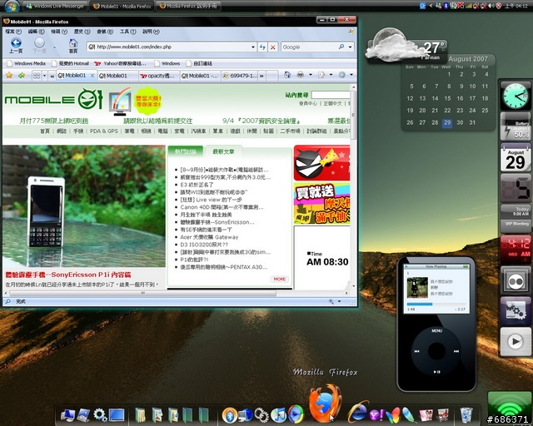The image size is (533, 426).
Task: Click the Google search magnifier icon
Action: pyautogui.click(x=341, y=47)
